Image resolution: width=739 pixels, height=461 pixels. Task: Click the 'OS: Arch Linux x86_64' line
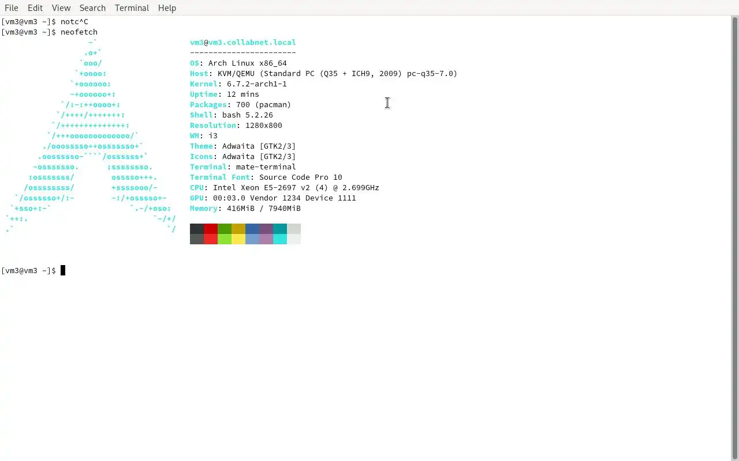coord(238,63)
